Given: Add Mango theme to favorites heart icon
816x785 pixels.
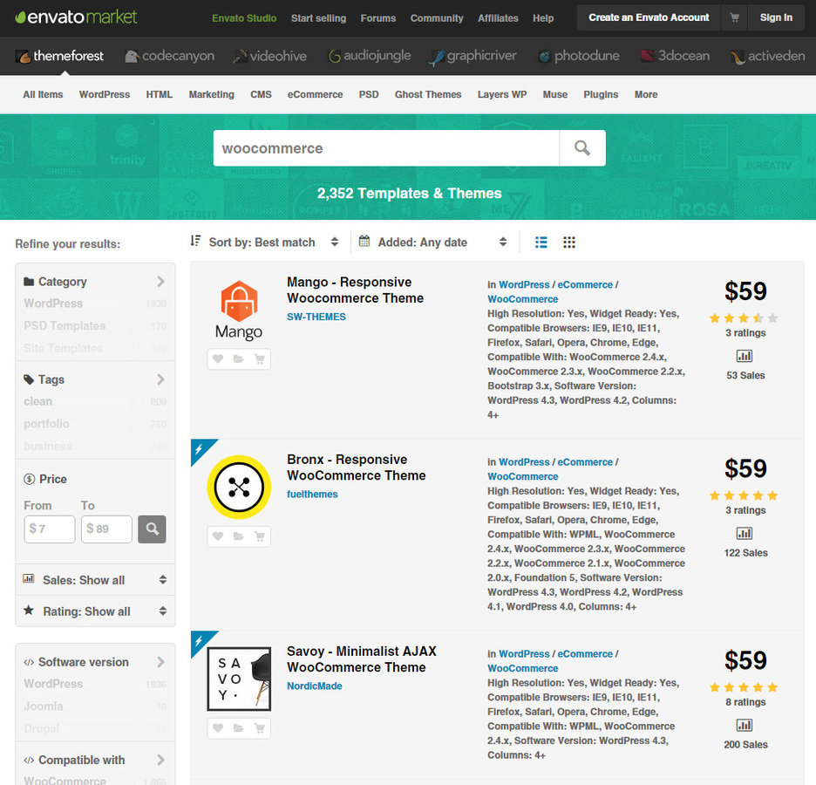Looking at the screenshot, I should click(218, 358).
